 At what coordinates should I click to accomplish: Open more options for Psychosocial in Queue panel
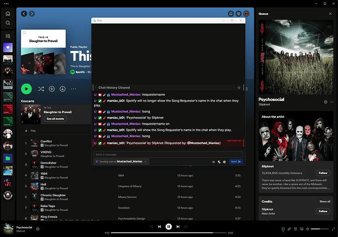coord(332,102)
